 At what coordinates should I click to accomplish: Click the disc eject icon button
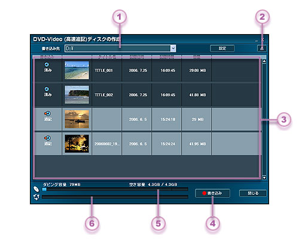coord(262,48)
